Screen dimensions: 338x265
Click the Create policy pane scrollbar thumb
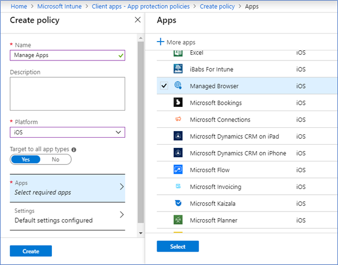point(141,132)
